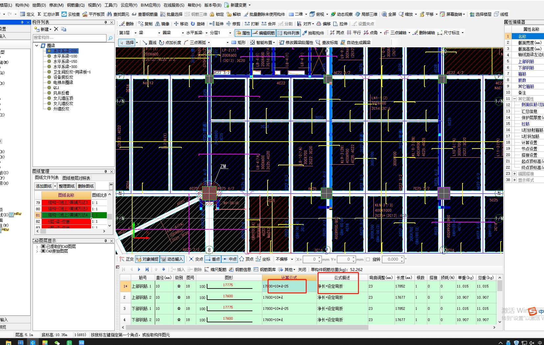Click 删除 delete tool in edit toolbar
The width and height of the screenshot is (544, 345).
[127, 24]
